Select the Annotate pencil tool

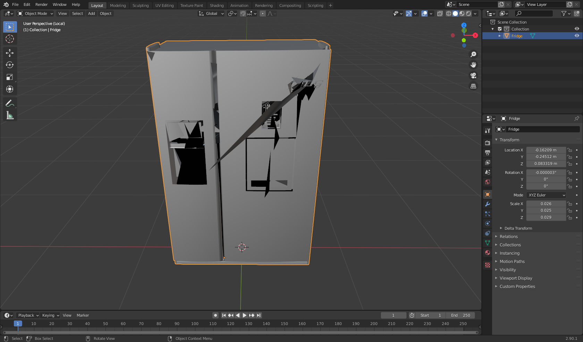tap(10, 103)
